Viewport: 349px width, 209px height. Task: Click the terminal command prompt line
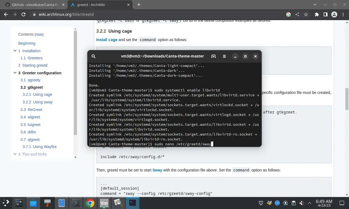(151, 144)
